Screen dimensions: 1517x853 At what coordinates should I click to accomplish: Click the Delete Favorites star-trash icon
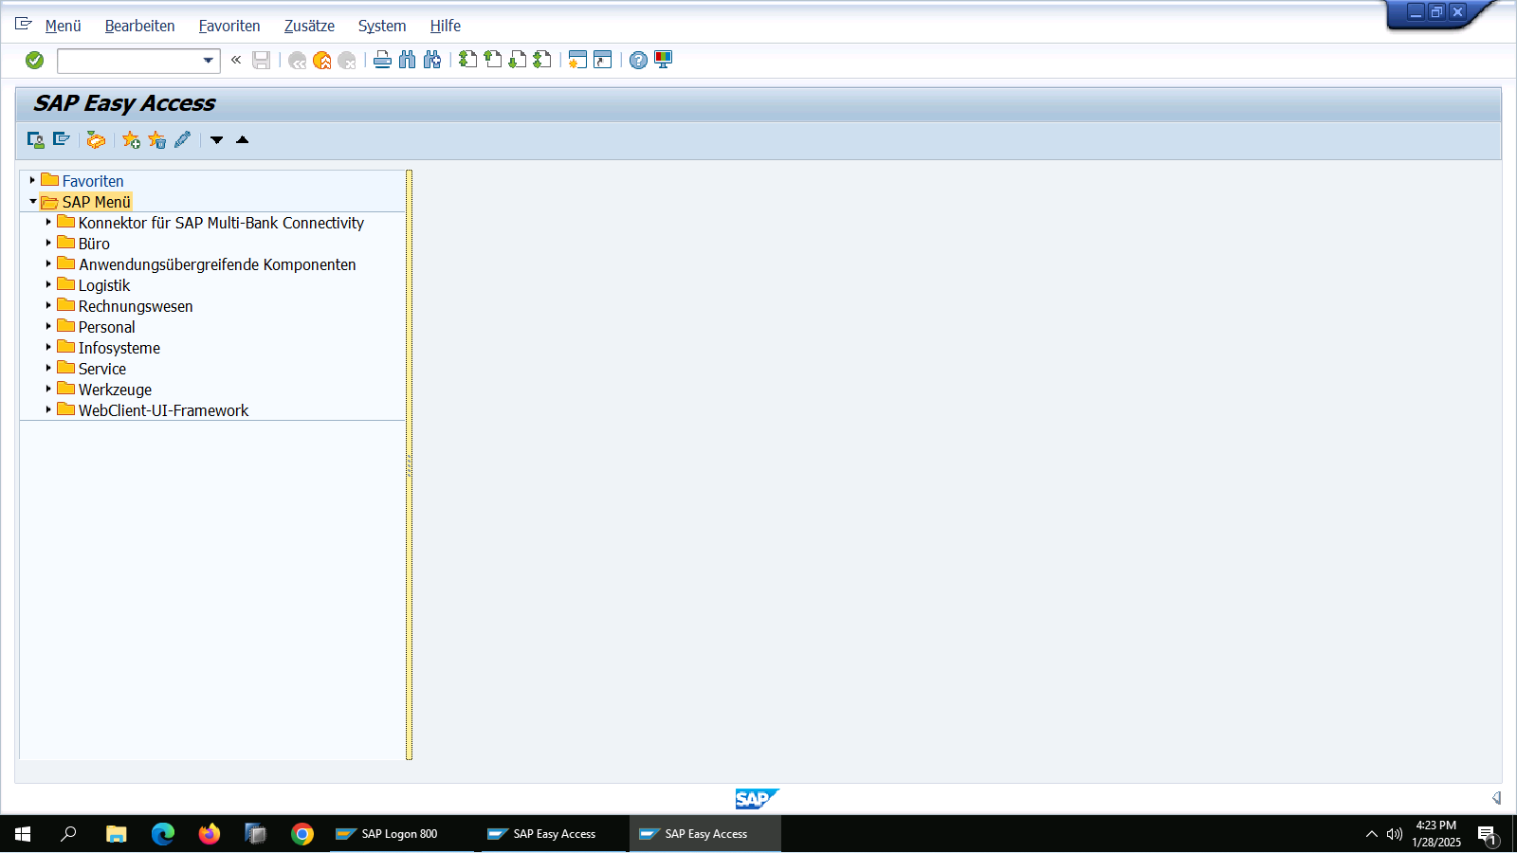pos(156,140)
